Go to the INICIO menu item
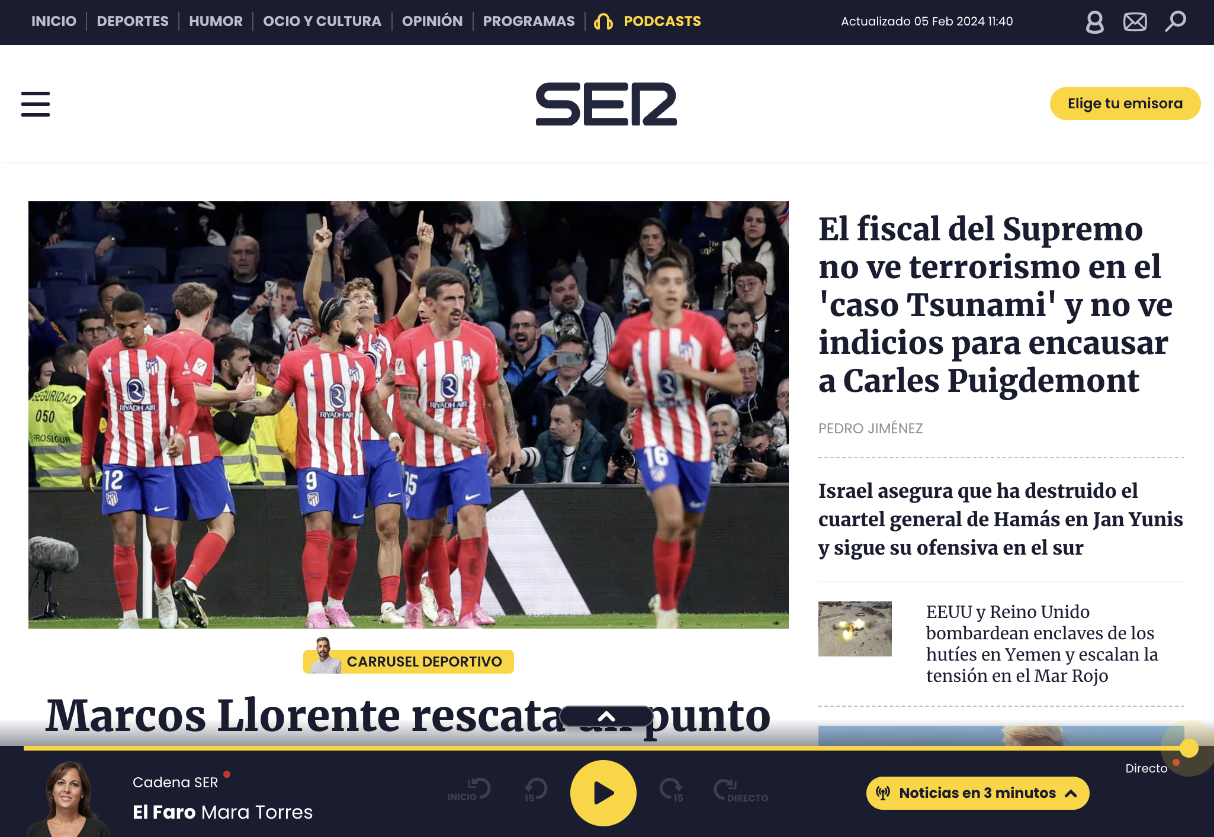This screenshot has height=837, width=1214. (54, 21)
